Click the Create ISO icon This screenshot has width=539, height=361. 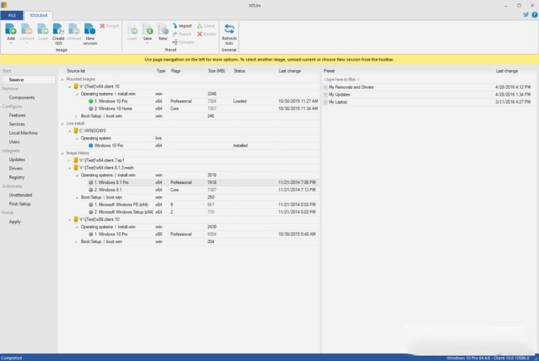tap(59, 29)
